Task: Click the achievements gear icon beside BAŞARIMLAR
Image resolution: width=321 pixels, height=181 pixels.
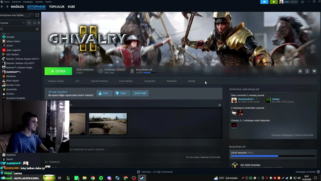Action: [x=132, y=71]
